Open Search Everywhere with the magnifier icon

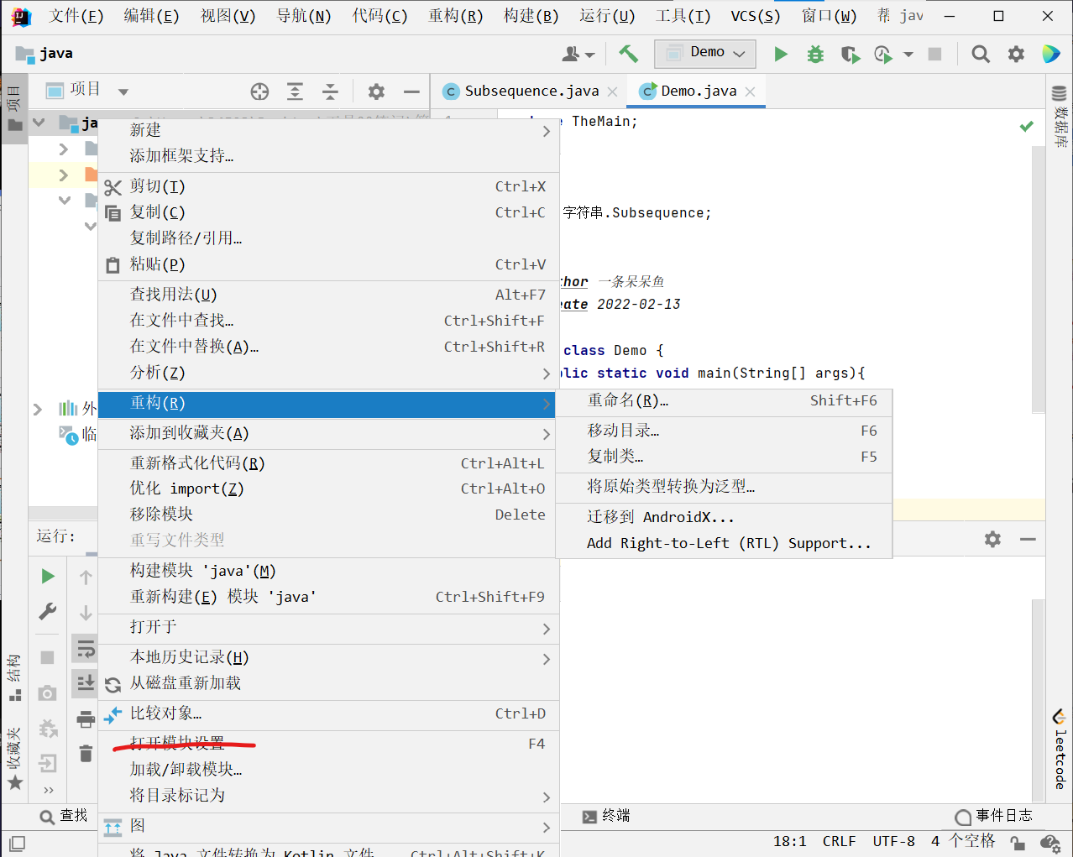[980, 54]
